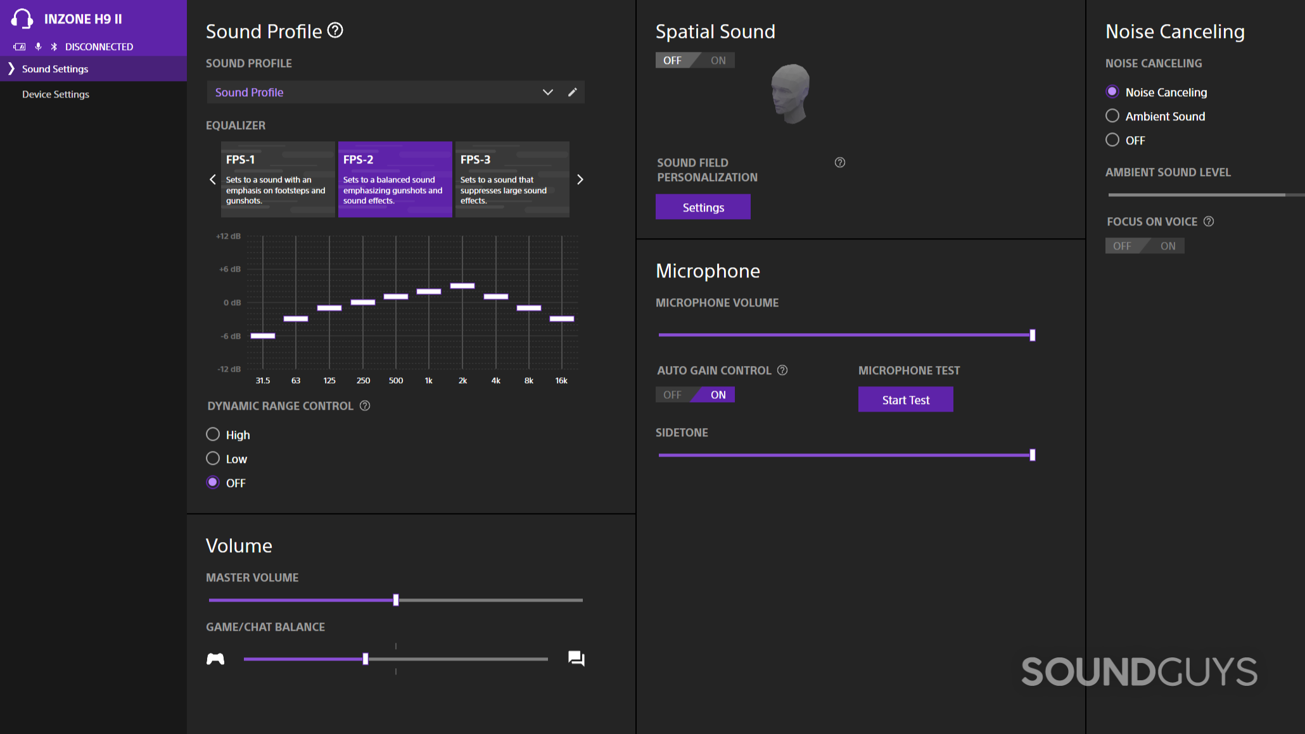Open Sound Field Personalization Settings button

tap(703, 207)
